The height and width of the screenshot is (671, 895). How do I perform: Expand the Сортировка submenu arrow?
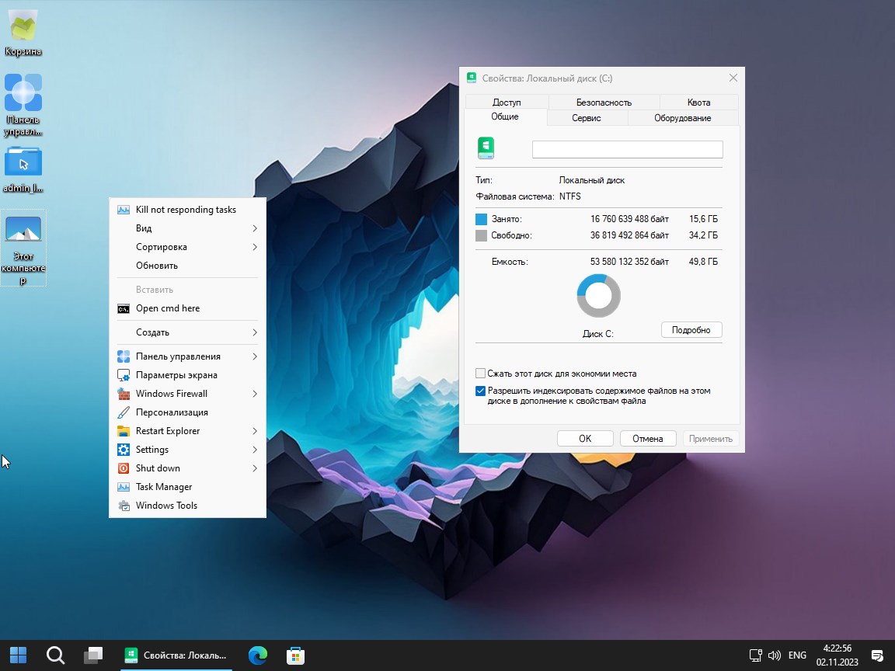point(255,247)
